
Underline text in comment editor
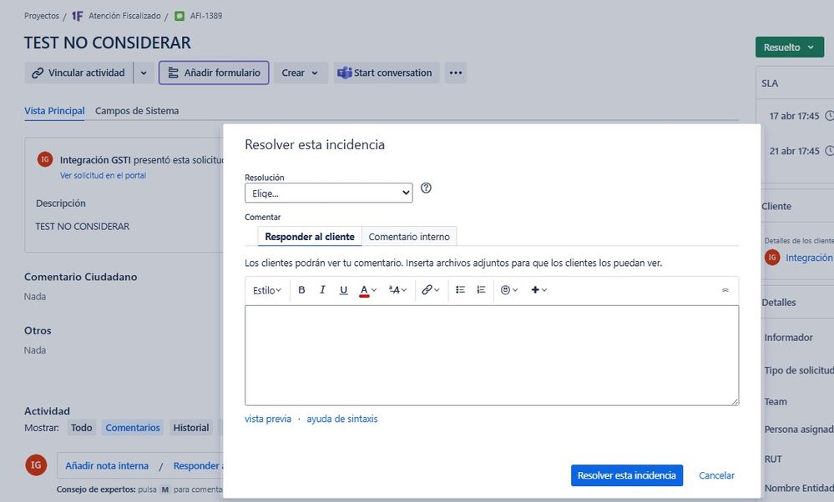(344, 290)
